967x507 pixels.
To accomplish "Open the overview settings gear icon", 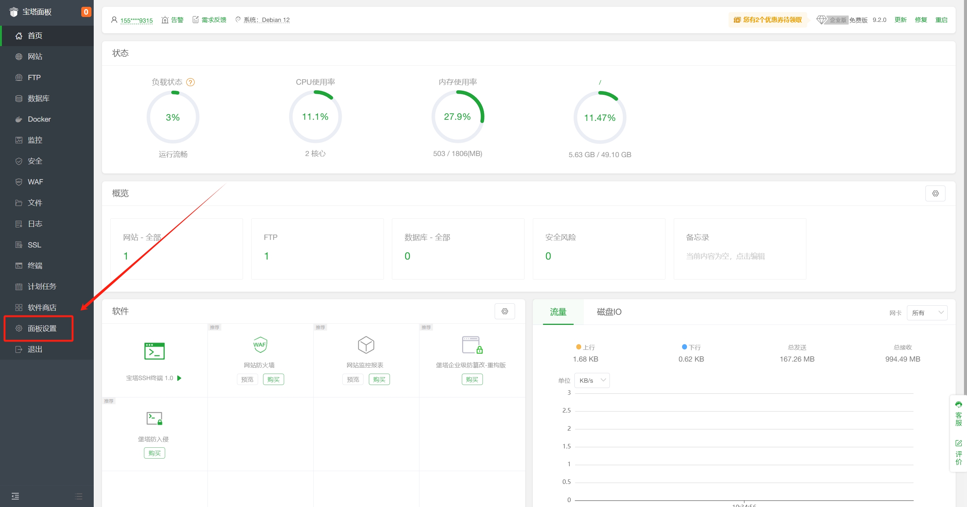I will 935,193.
